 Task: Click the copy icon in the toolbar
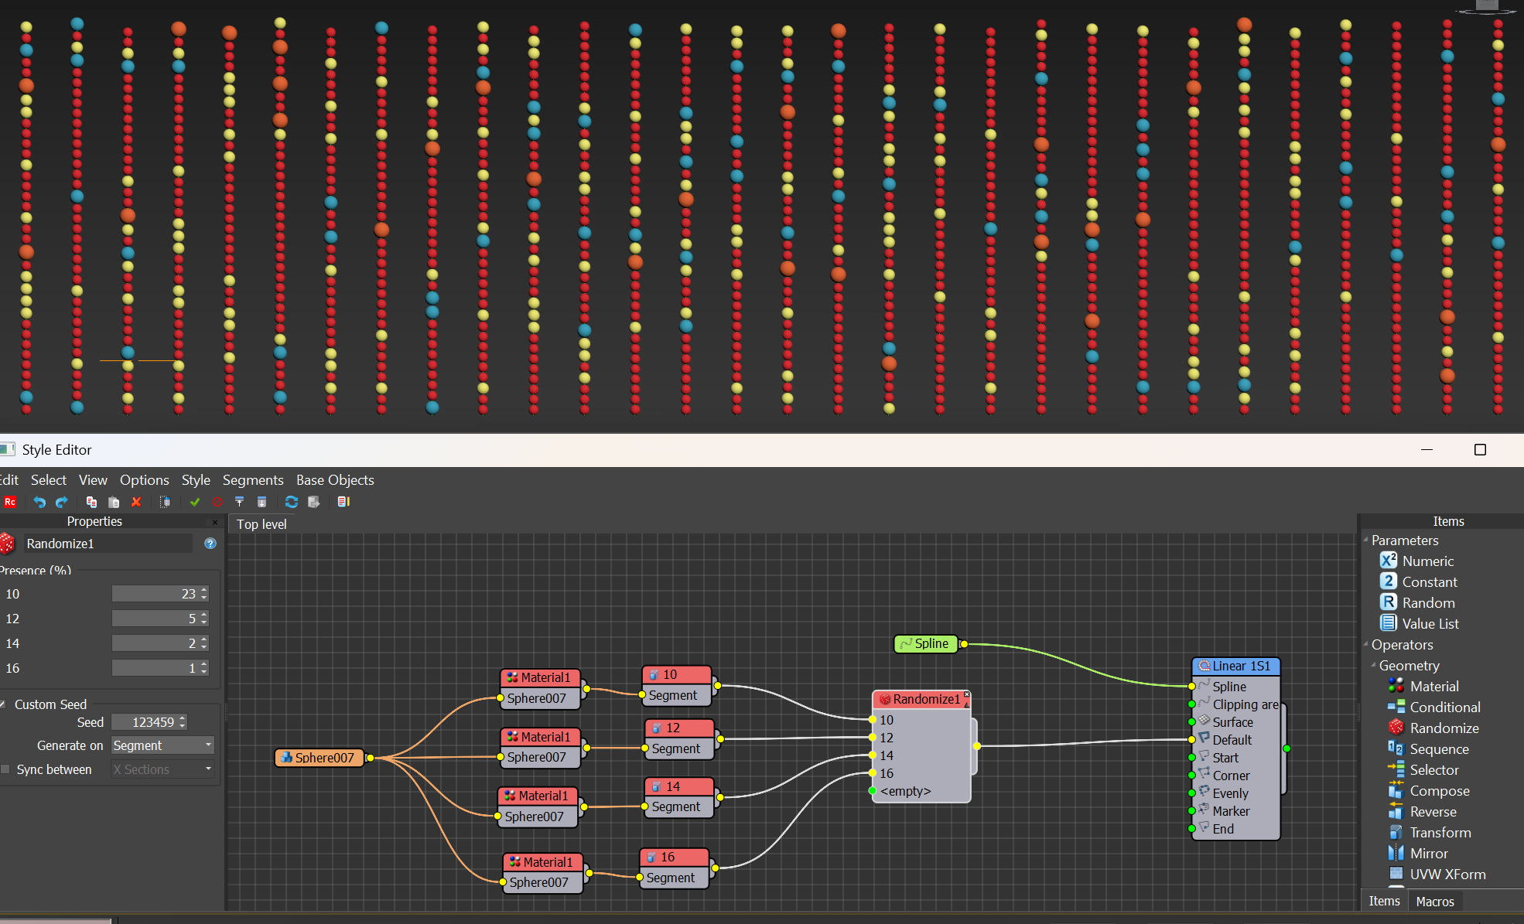point(91,502)
